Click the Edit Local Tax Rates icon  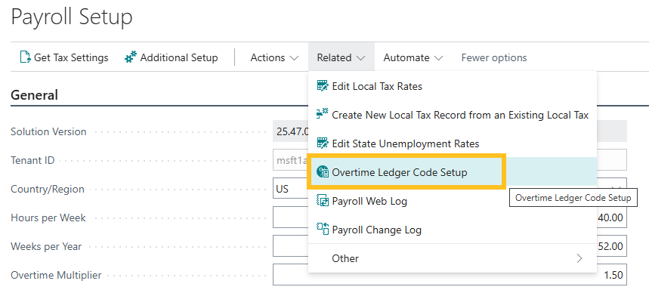pos(323,86)
